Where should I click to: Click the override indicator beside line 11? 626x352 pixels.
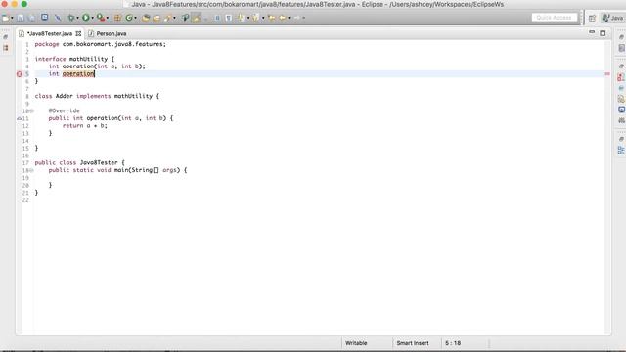[x=20, y=118]
